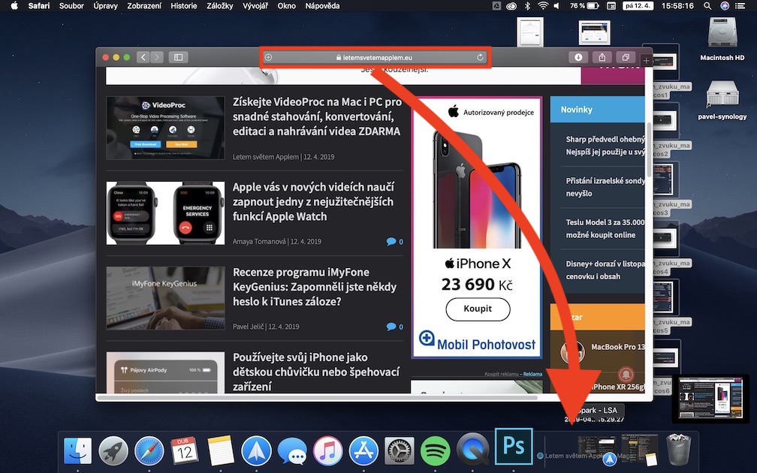Open the Novinky sidebar header
The height and width of the screenshot is (473, 757).
(597, 110)
